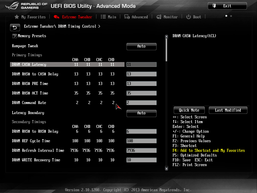
Task: Select the DRAM CAS# Latency input field
Action: [x=141, y=65]
